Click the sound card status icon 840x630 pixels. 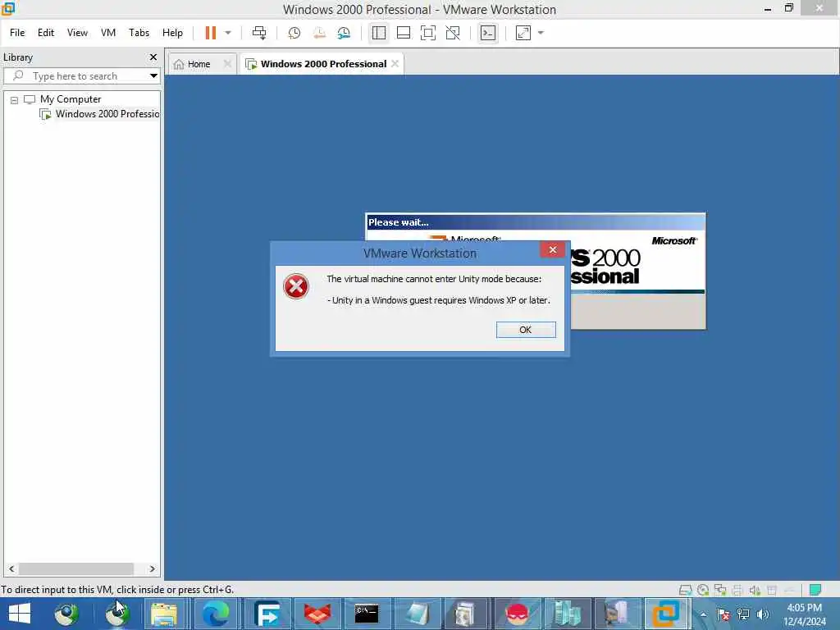pyautogui.click(x=755, y=590)
